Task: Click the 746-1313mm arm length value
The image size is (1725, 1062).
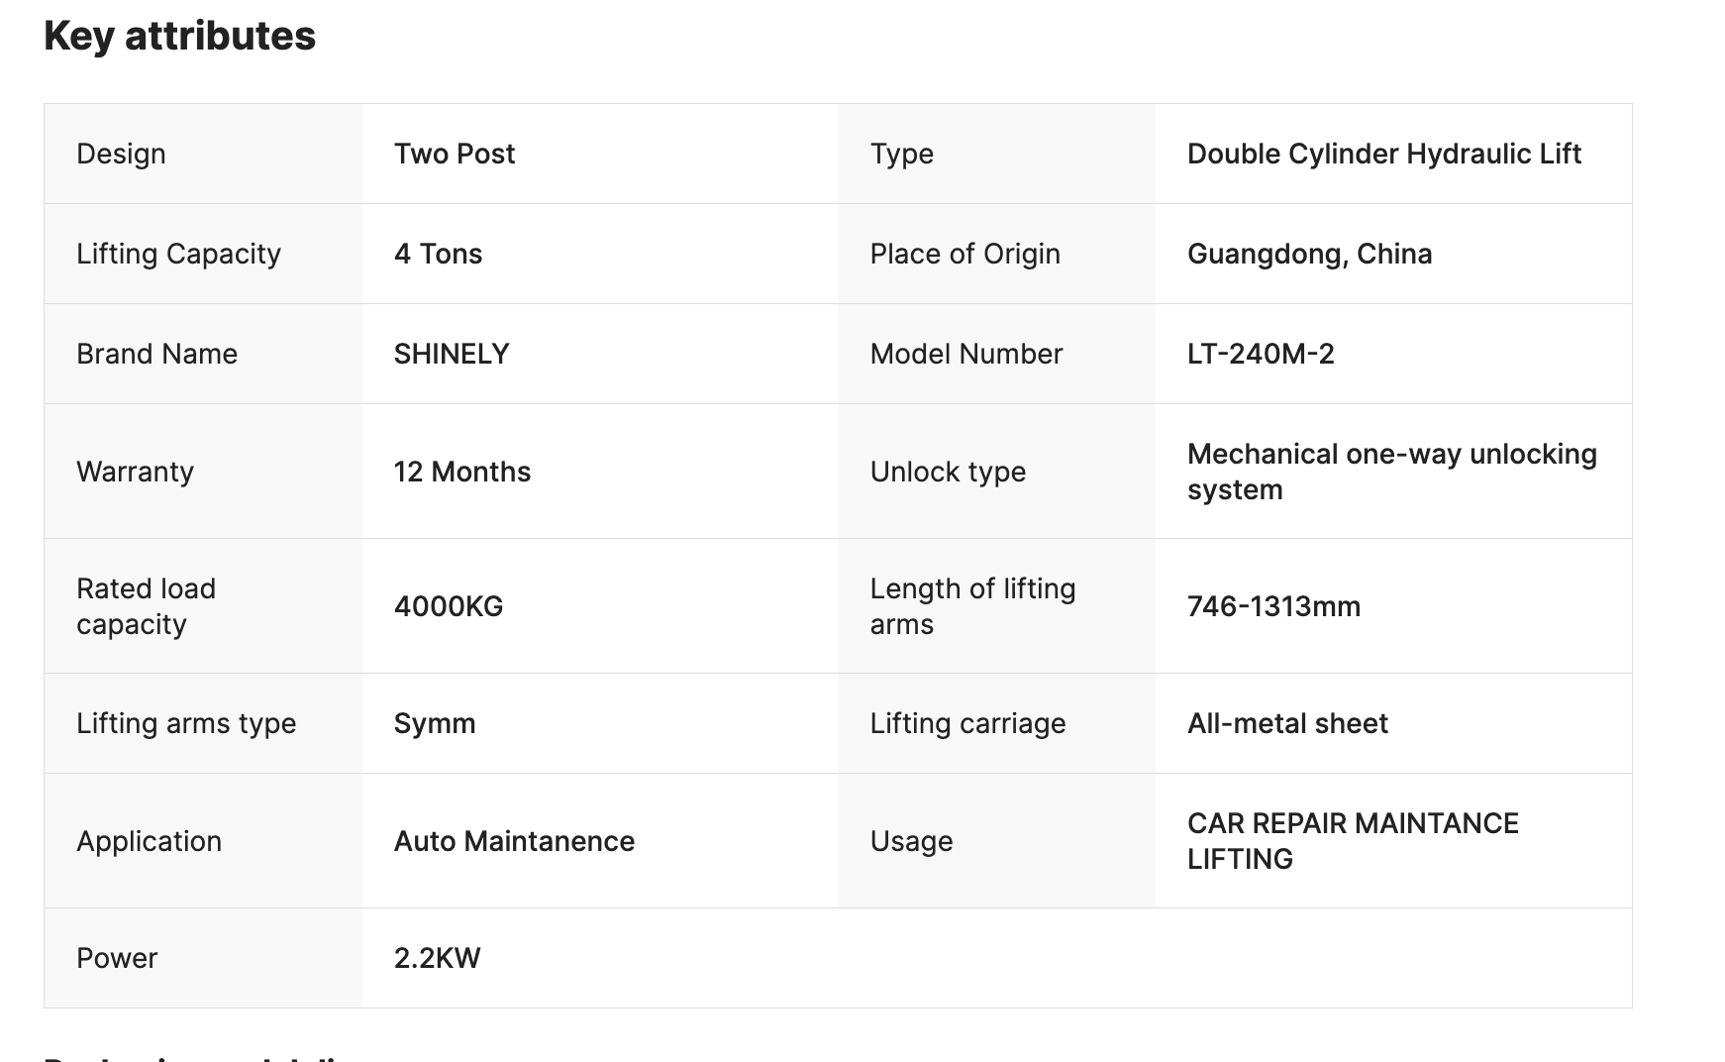Action: (1273, 606)
